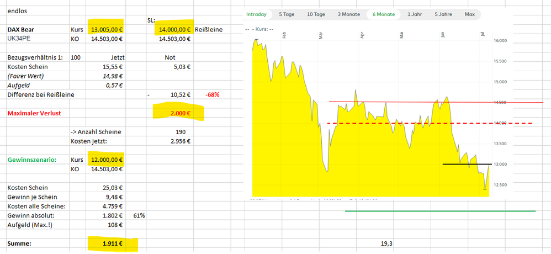Switch chart range to 10 Tage
The height and width of the screenshot is (254, 551).
[x=316, y=14]
